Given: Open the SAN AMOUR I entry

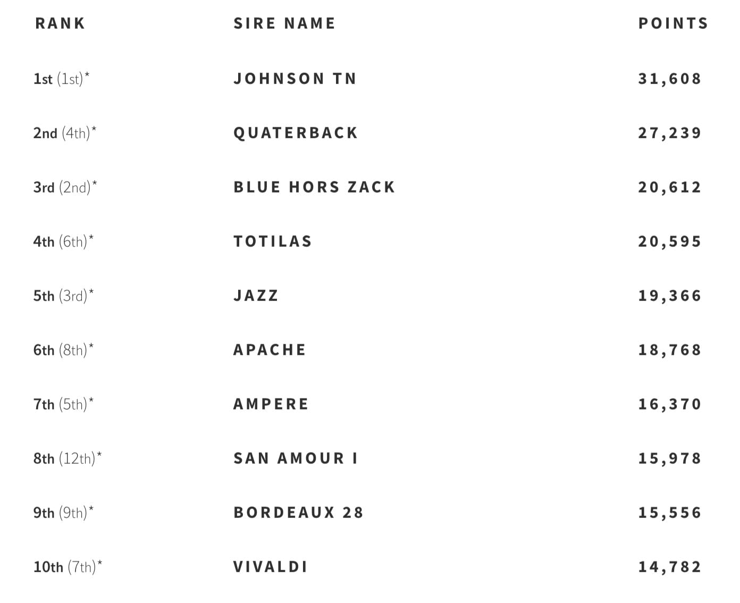Looking at the screenshot, I should point(296,458).
